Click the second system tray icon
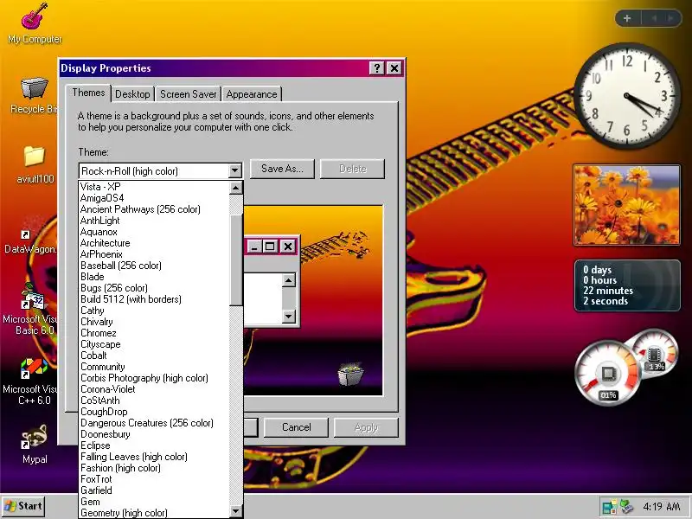The width and height of the screenshot is (692, 519). coord(626,506)
